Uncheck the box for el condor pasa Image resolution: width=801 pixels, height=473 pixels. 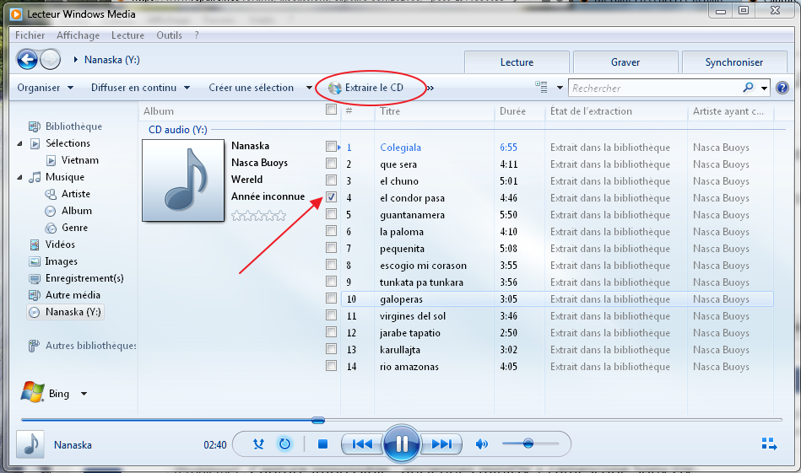331,197
